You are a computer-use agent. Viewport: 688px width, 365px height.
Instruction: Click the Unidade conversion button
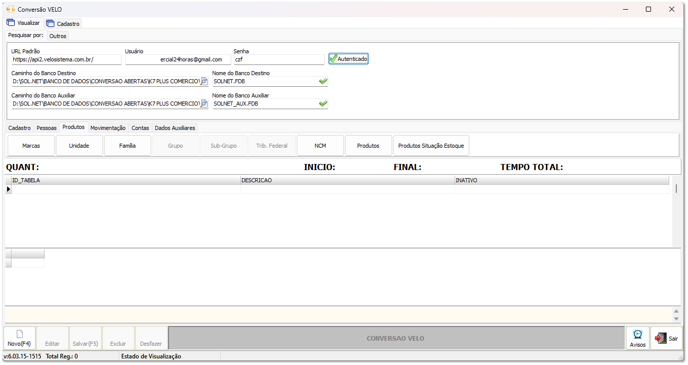point(79,146)
